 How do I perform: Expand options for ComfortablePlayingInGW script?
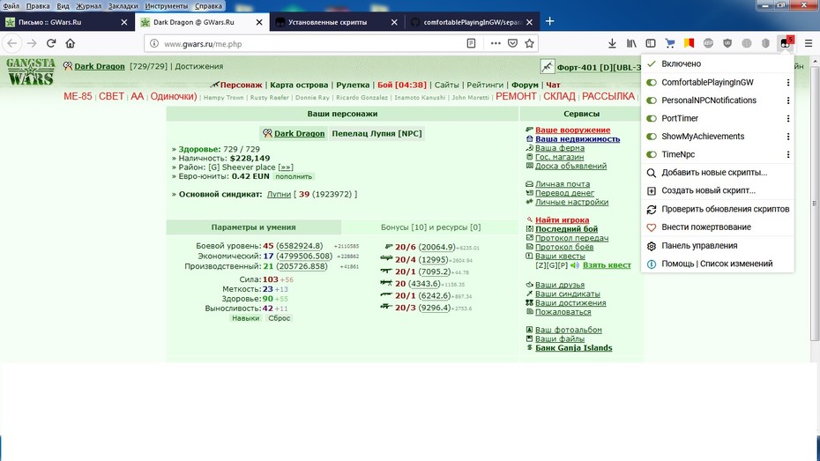pyautogui.click(x=788, y=82)
